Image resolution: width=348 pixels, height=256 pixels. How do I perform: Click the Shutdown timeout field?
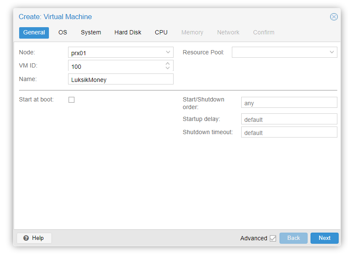pos(289,132)
